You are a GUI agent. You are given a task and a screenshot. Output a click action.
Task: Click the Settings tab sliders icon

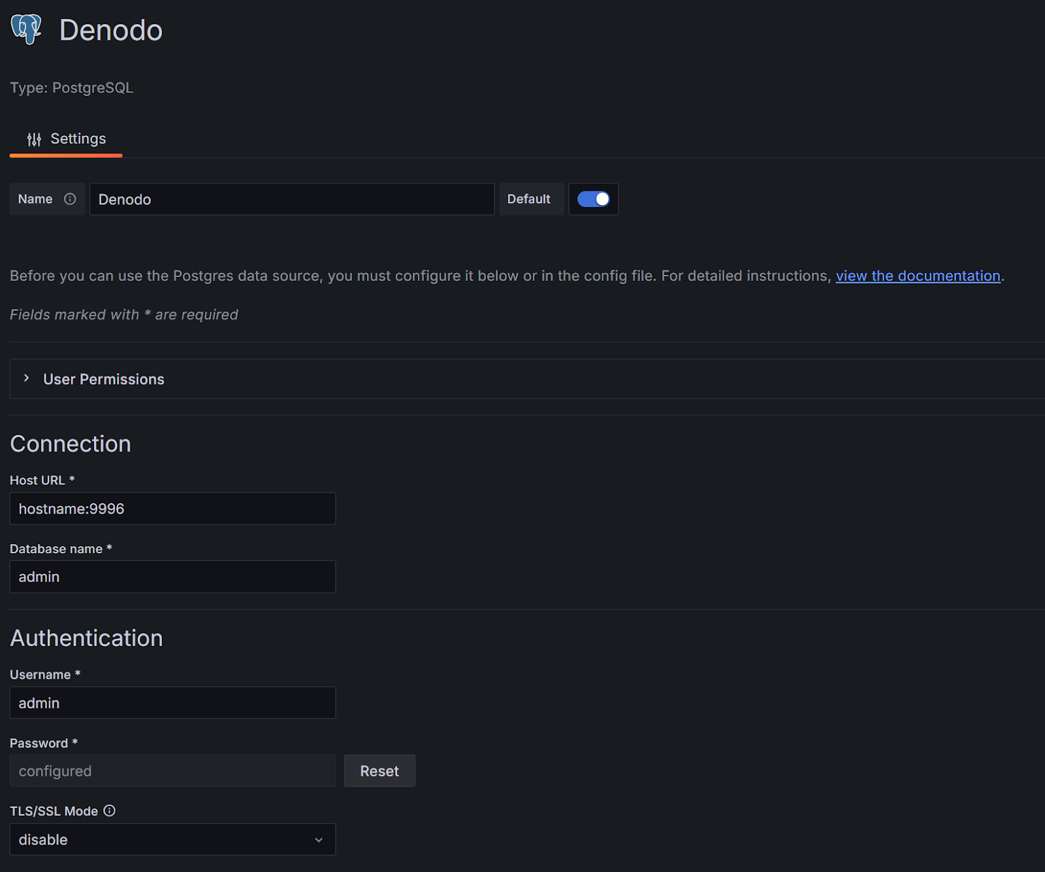(34, 139)
